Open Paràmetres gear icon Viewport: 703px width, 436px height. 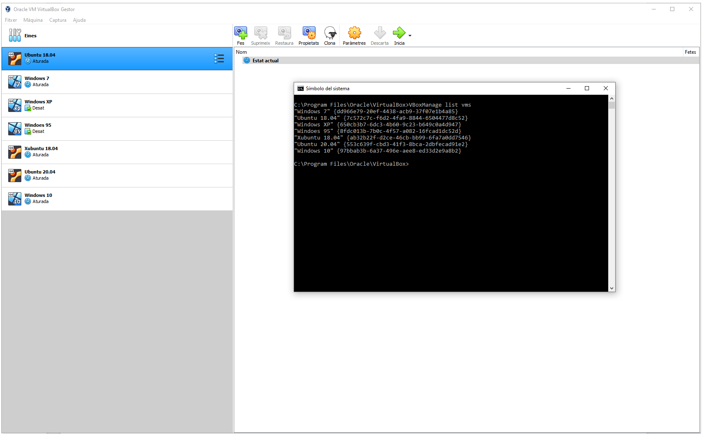[354, 33]
